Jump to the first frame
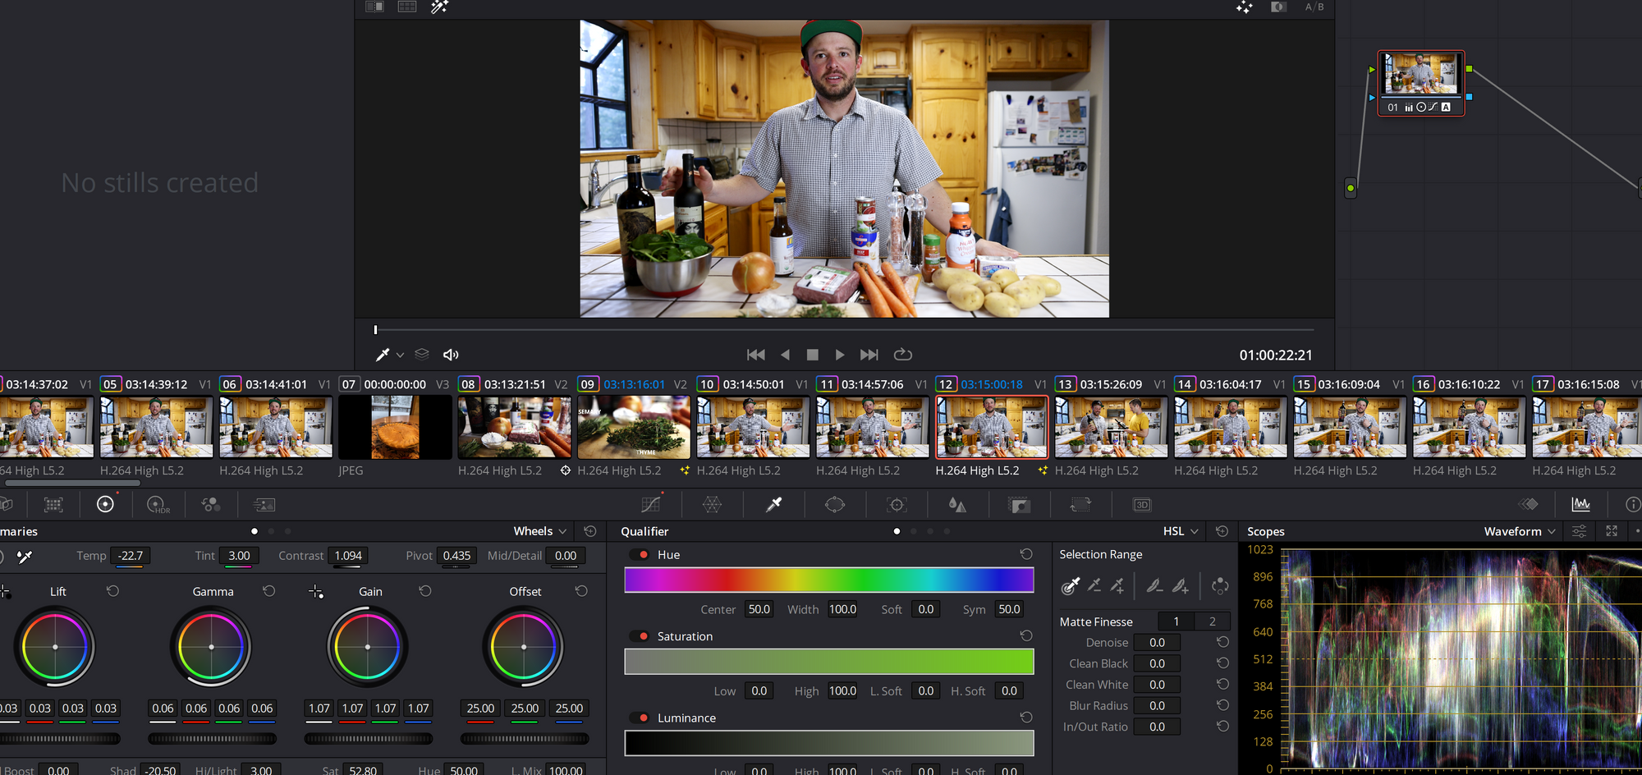Viewport: 1642px width, 775px height. tap(755, 355)
